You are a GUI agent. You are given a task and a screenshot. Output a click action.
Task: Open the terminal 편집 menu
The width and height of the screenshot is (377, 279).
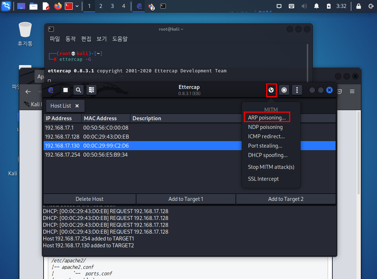pos(86,39)
